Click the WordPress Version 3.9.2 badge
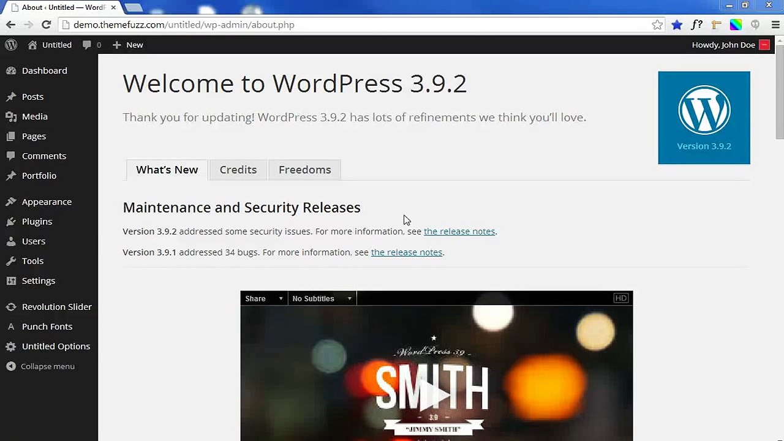 point(704,118)
